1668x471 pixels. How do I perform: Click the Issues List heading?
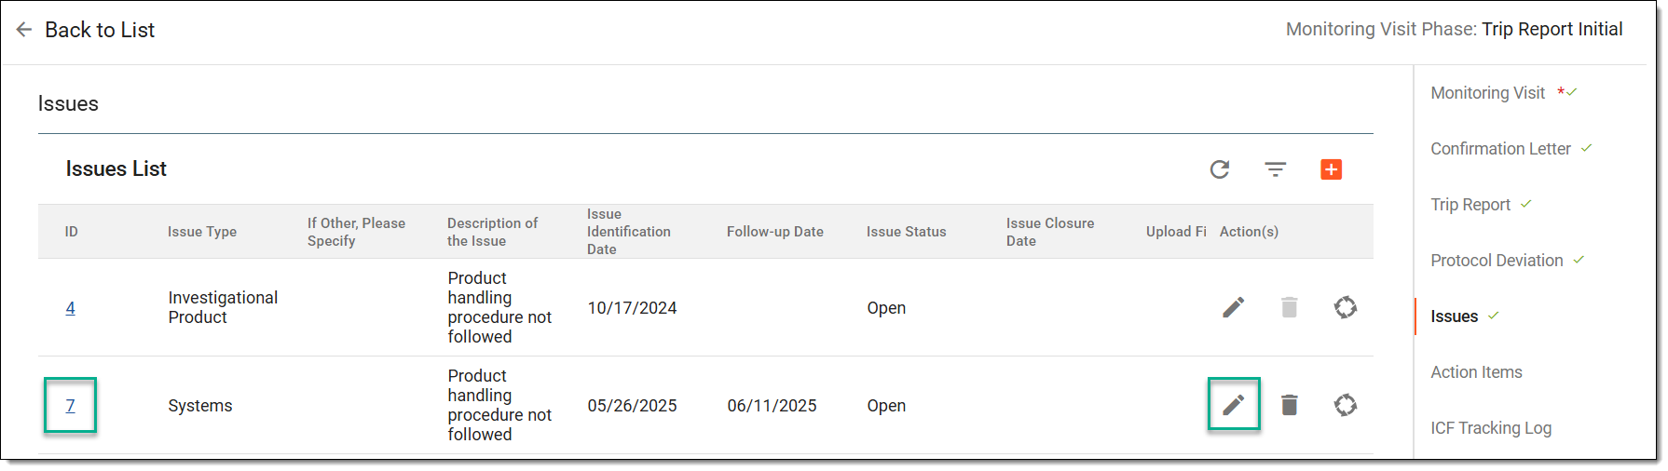pyautogui.click(x=116, y=168)
